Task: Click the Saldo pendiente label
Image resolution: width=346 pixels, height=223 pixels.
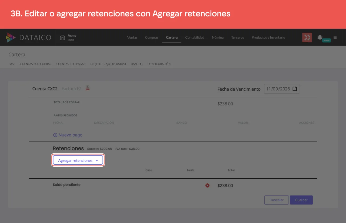Action: coord(66,185)
